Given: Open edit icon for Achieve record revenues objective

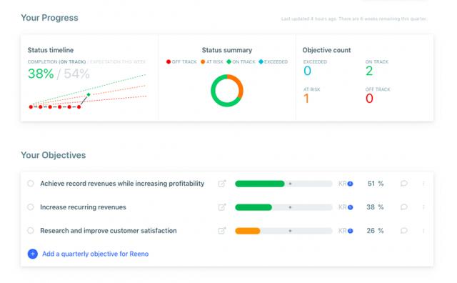Looking at the screenshot, I should click(x=222, y=184).
